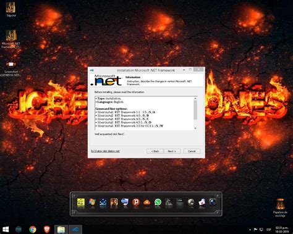Image resolution: width=293 pixels, height=234 pixels.
Task: Click the scrollbar down arrow in the information box
Action: 195,128
